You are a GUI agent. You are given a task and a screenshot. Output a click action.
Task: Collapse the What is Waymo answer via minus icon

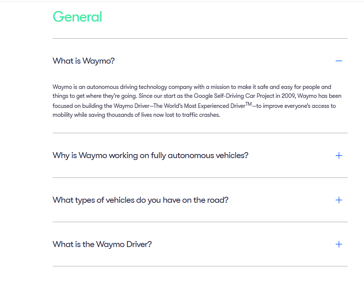(339, 61)
